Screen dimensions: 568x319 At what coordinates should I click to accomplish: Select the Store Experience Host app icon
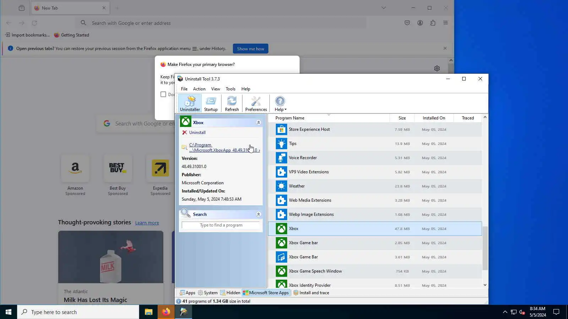[x=282, y=129]
